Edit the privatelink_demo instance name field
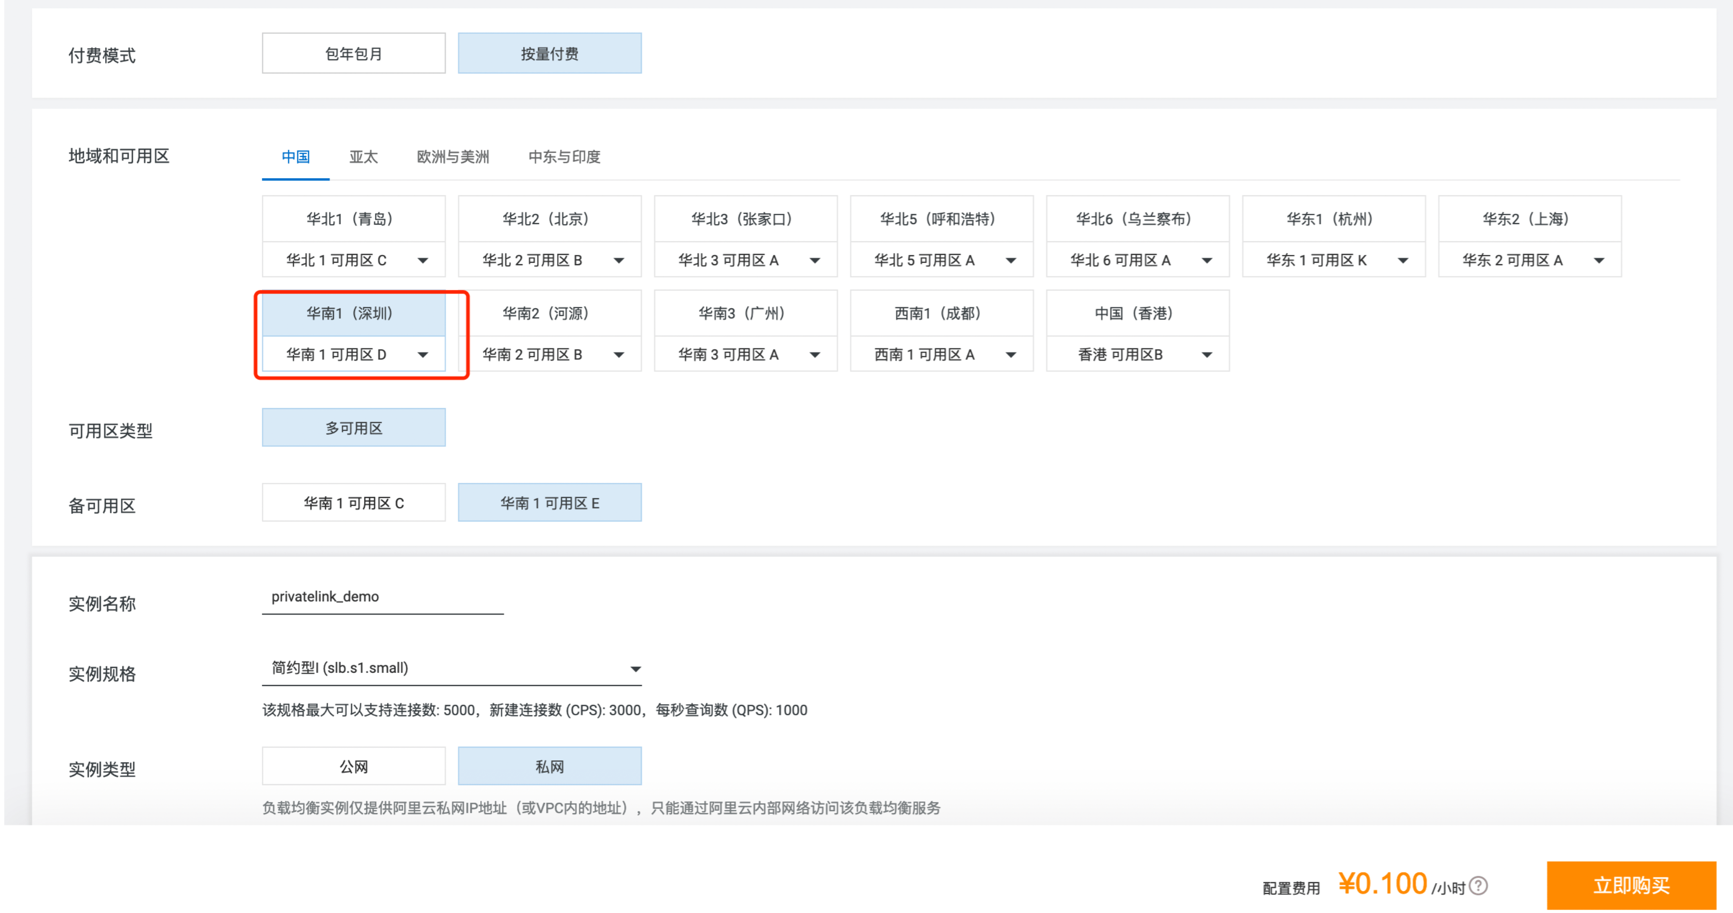 pyautogui.click(x=382, y=596)
